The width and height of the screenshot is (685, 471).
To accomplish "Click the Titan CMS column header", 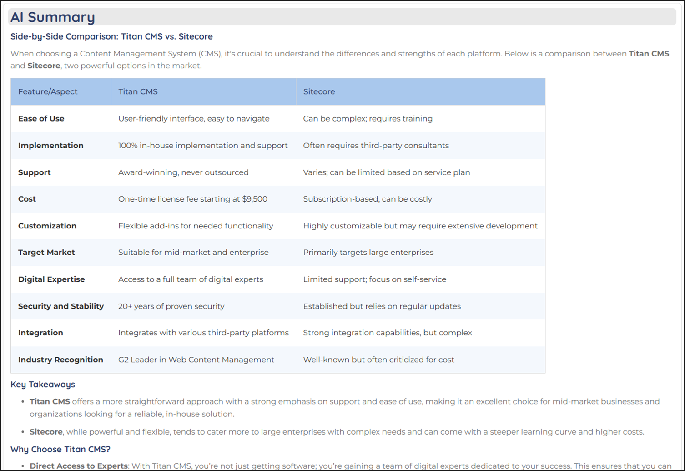I will (138, 91).
